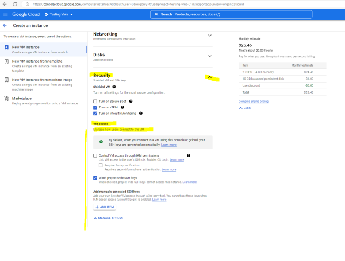Reload the page with the browser refresh icon
The height and width of the screenshot is (261, 345).
click(15, 4)
